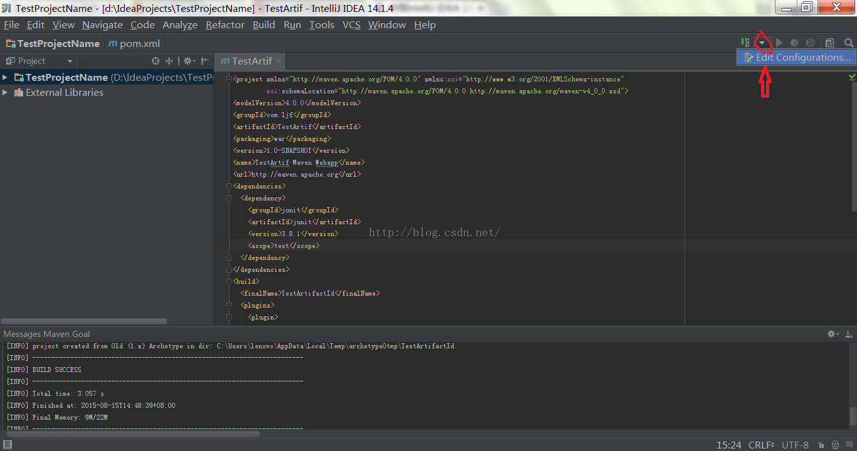Click the 1.0-SNAPSHOT version line

point(291,150)
